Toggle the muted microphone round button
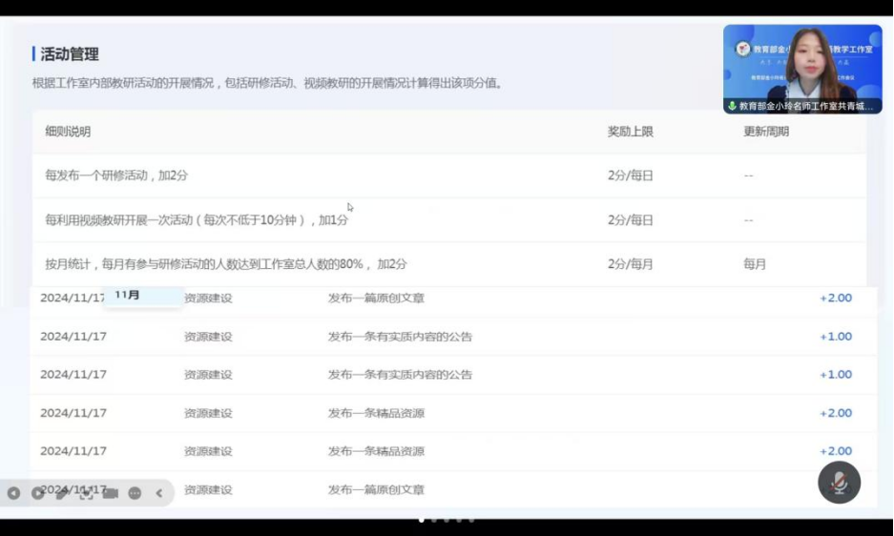This screenshot has height=536, width=894. (839, 483)
